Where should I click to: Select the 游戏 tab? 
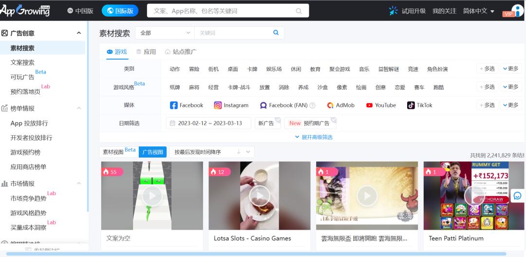(117, 52)
